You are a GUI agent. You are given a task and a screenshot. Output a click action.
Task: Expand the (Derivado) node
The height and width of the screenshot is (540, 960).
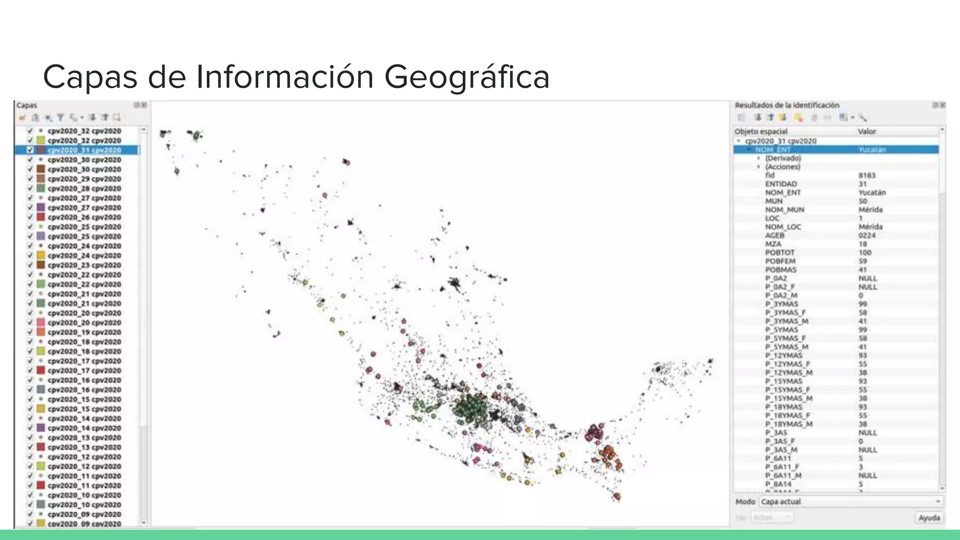coord(759,158)
